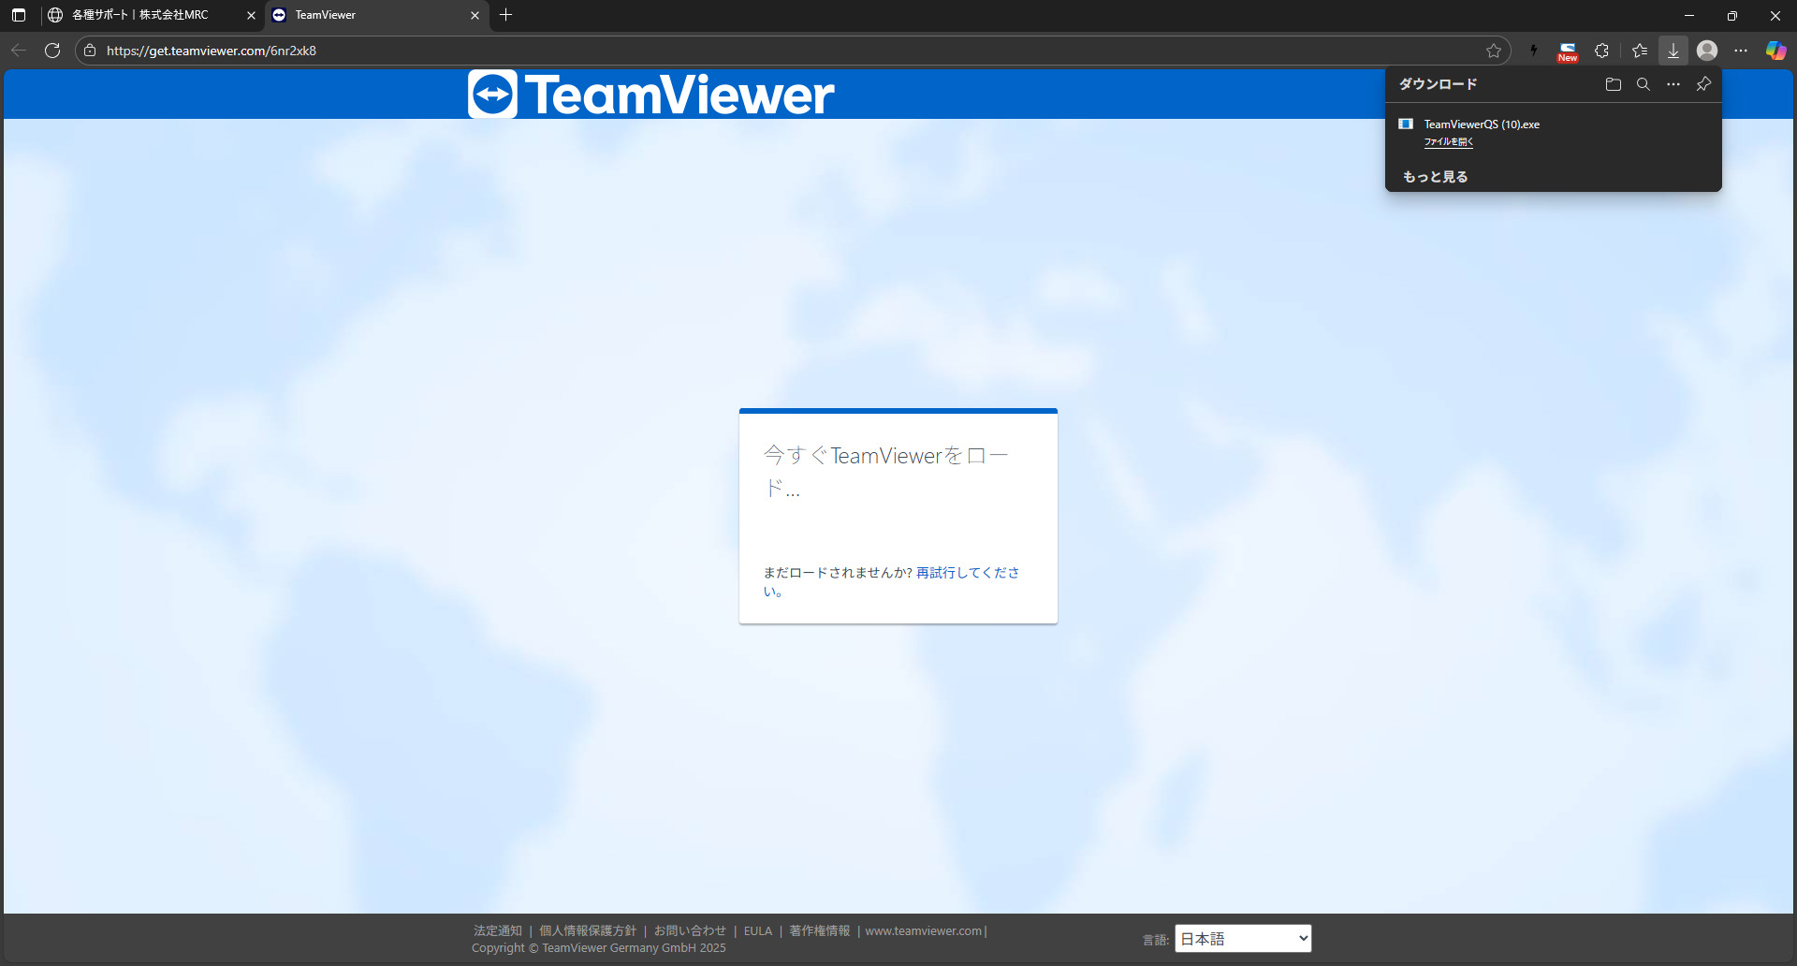Click the search icon in Downloads panel
The width and height of the screenshot is (1797, 966).
pos(1643,84)
